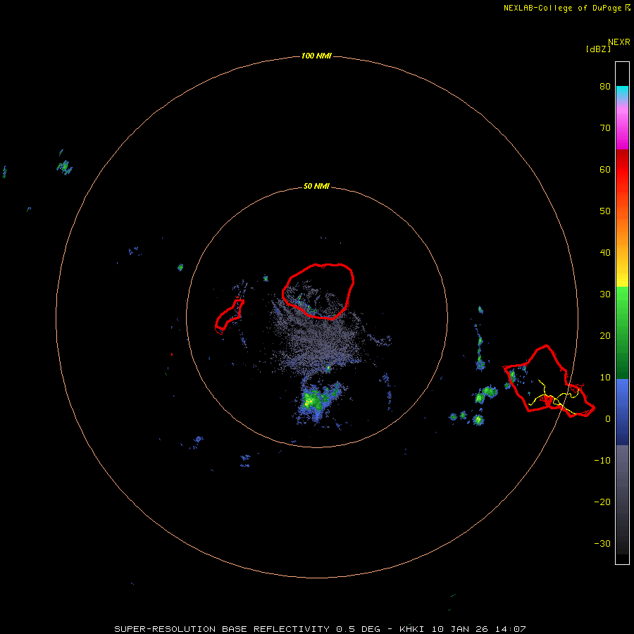This screenshot has width=634, height=634.
Task: Click the NEXLAB-College of DuPage credit text
Action: 566,8
